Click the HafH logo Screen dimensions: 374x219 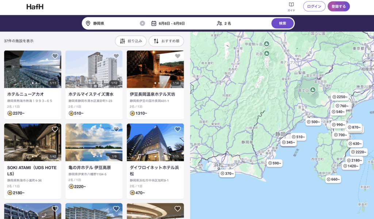point(35,7)
